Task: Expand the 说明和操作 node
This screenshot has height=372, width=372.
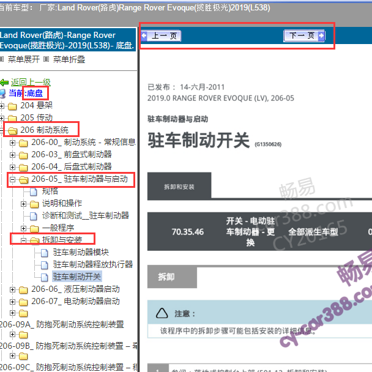Action: pyautogui.click(x=23, y=204)
